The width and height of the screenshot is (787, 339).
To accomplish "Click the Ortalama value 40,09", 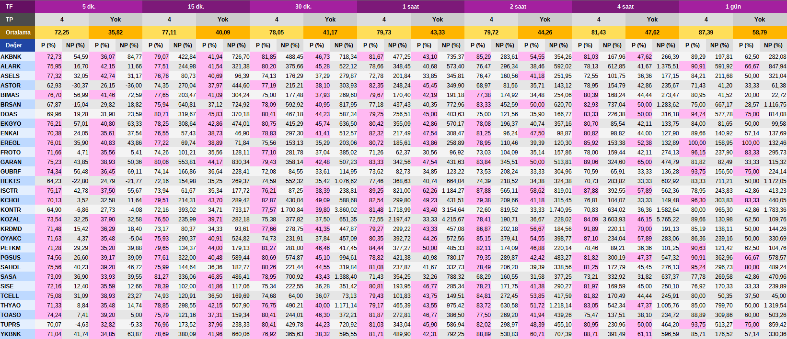I will [x=223, y=33].
